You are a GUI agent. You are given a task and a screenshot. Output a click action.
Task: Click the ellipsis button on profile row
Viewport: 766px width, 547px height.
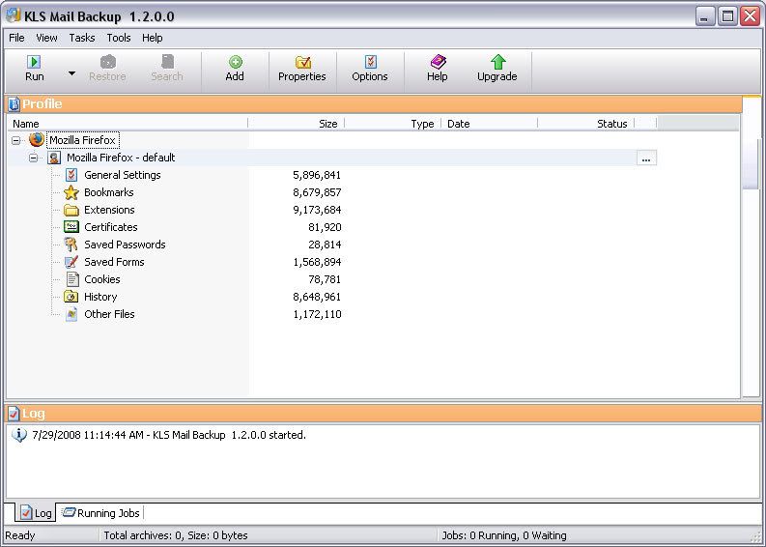(646, 158)
